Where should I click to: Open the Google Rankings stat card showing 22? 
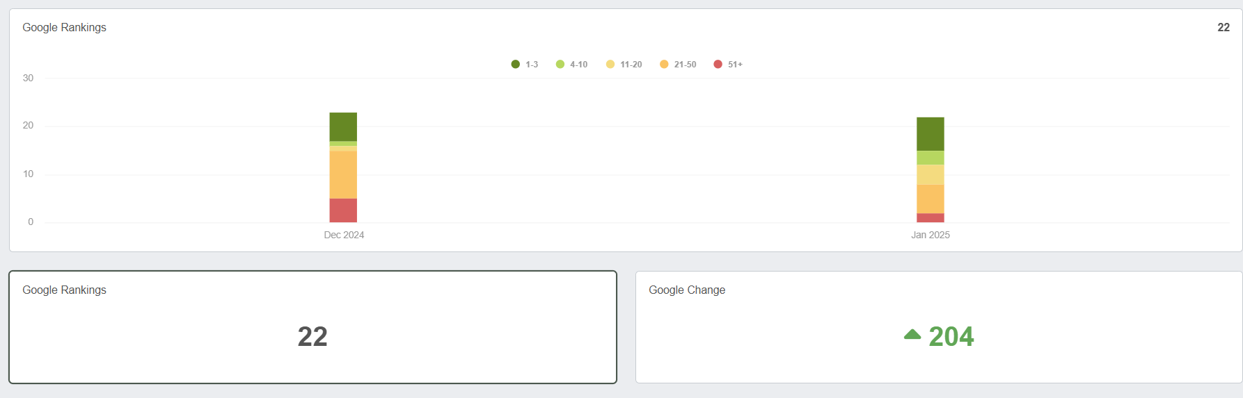tap(312, 327)
